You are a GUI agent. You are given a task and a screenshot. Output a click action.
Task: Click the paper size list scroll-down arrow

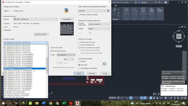[47, 97]
